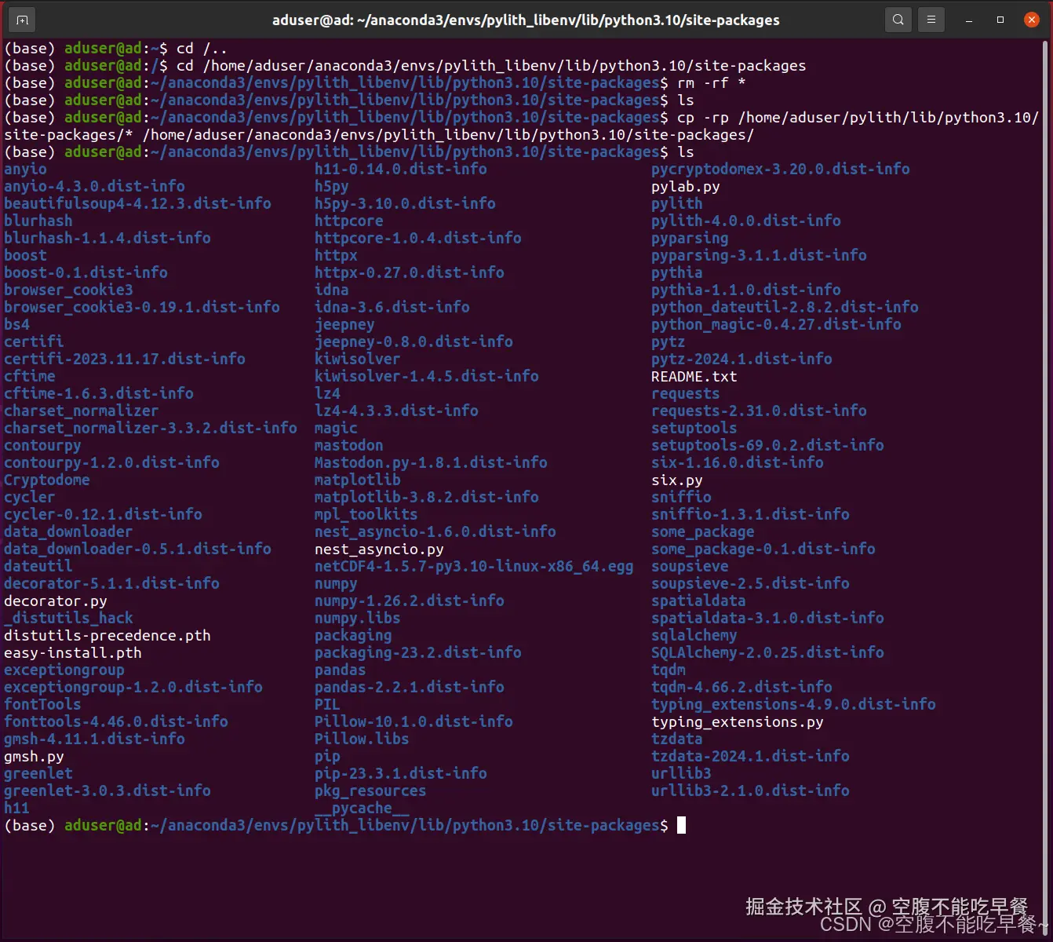Image resolution: width=1053 pixels, height=942 pixels.
Task: Click the cursor at the last prompt
Action: (x=681, y=825)
